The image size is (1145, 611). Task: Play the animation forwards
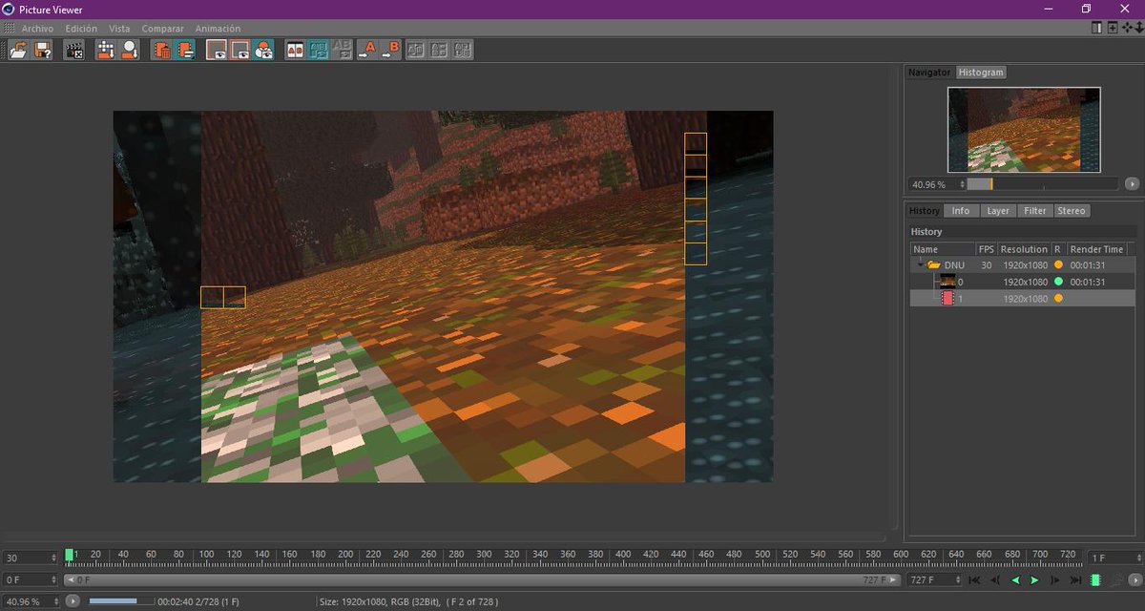(1034, 579)
